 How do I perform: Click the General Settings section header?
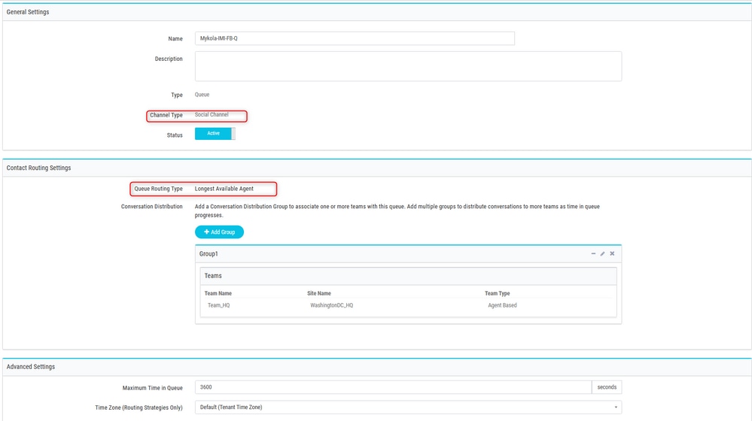click(x=28, y=12)
